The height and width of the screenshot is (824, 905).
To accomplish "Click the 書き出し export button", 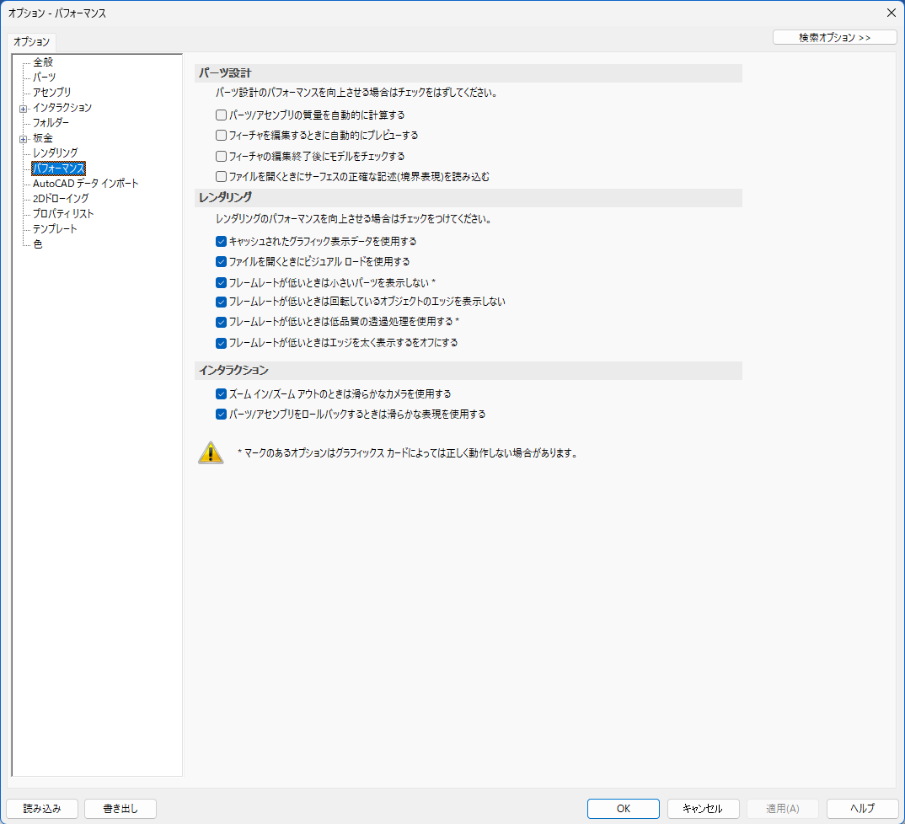I will click(x=120, y=809).
